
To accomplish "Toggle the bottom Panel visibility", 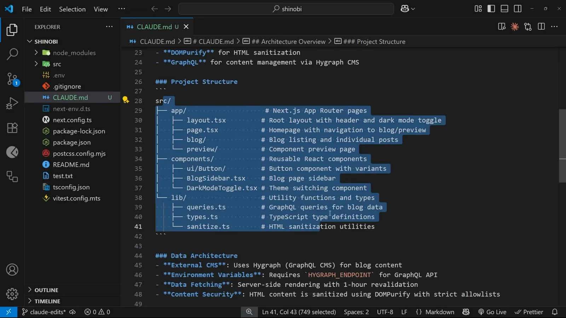I will 504,9.
